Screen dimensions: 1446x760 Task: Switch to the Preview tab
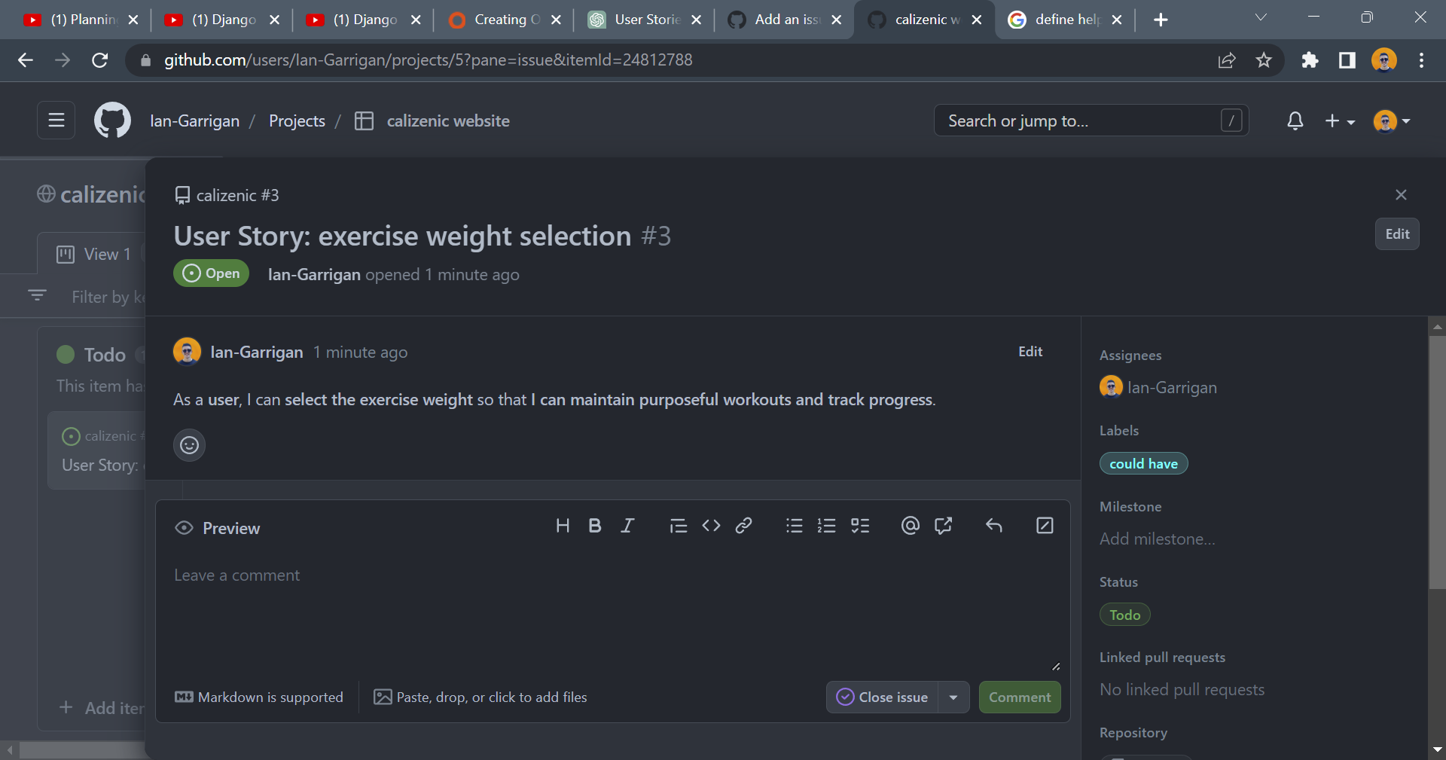click(217, 528)
